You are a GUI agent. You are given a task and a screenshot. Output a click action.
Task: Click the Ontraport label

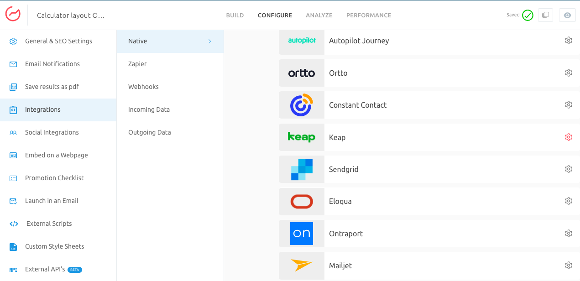pyautogui.click(x=346, y=234)
